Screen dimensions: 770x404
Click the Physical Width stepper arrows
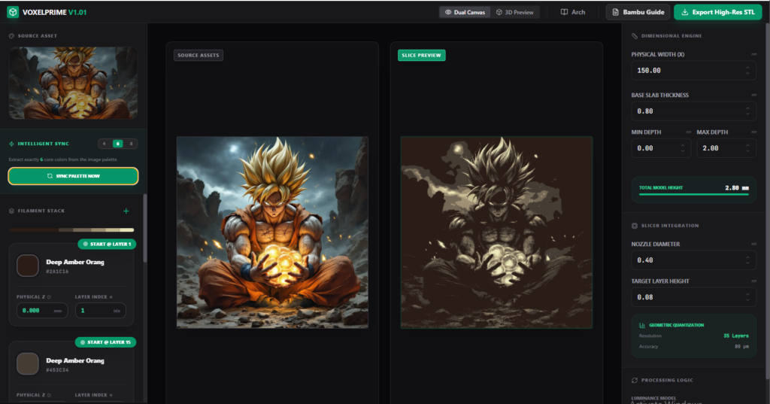coord(747,71)
